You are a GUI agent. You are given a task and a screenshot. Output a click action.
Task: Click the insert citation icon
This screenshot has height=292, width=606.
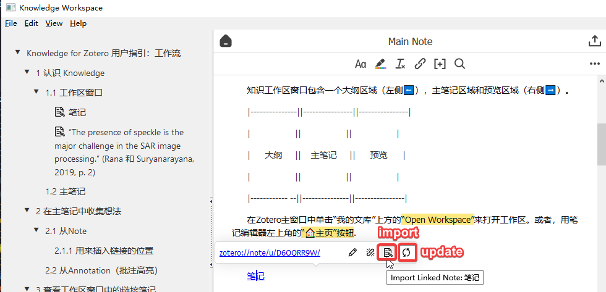(440, 64)
